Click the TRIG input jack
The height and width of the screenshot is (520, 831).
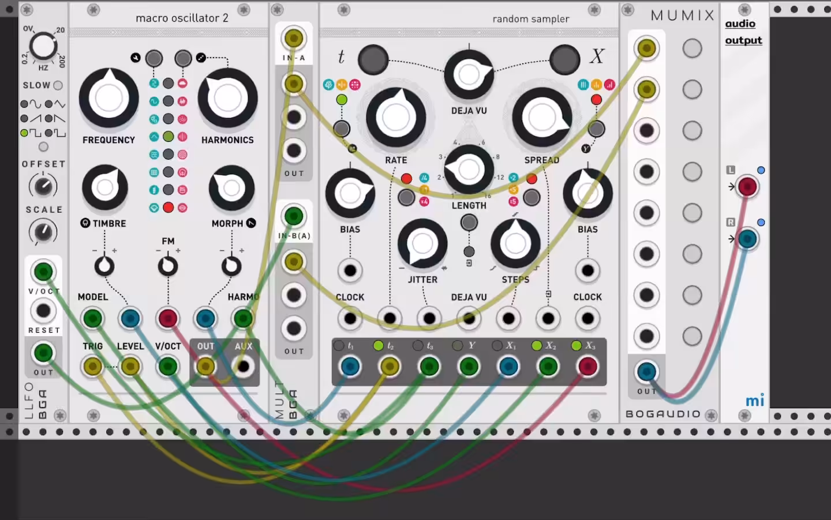(x=92, y=367)
